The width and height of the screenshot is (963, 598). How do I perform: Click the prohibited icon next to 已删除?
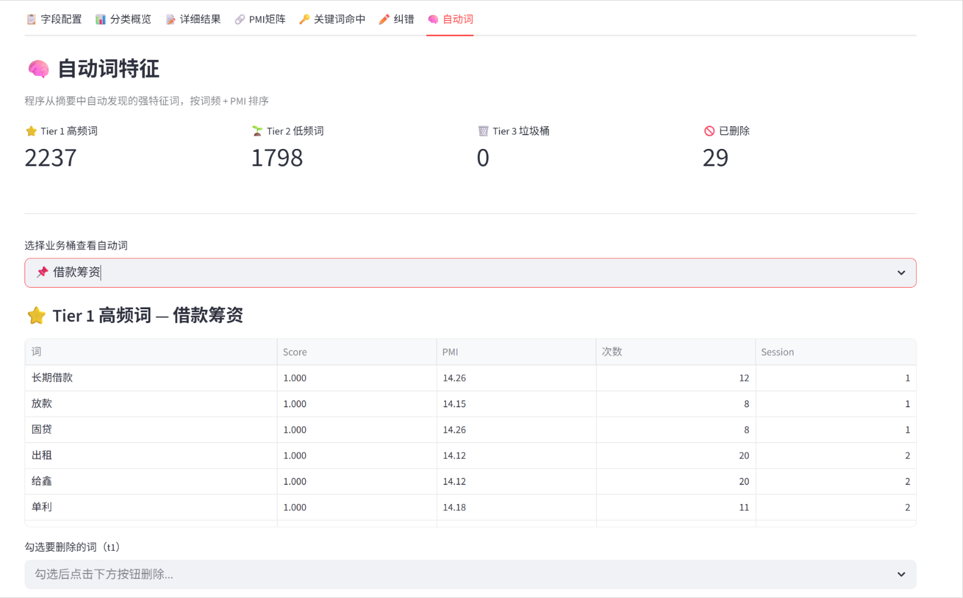(709, 131)
